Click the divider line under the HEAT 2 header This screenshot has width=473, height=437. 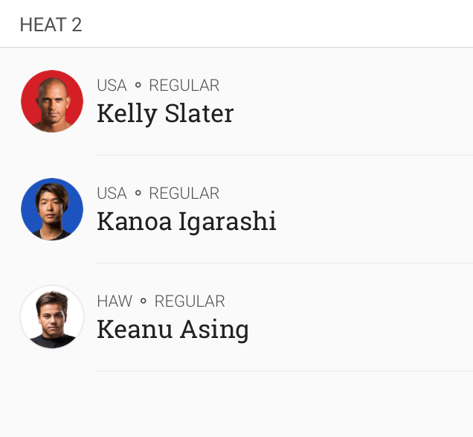coord(236,48)
